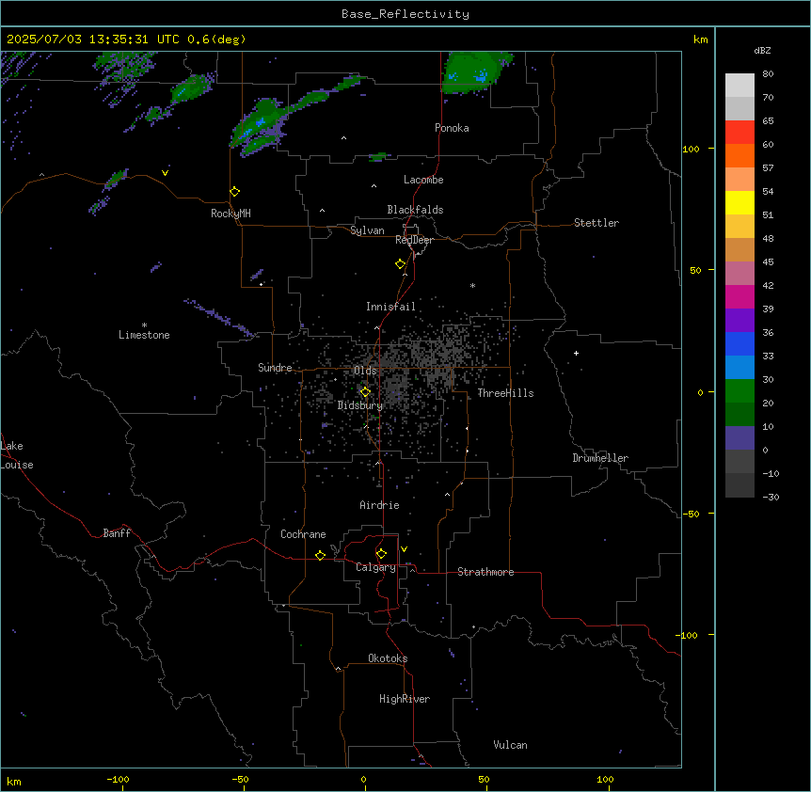This screenshot has width=811, height=792.
Task: Click the Stettler city label
Action: tap(596, 223)
